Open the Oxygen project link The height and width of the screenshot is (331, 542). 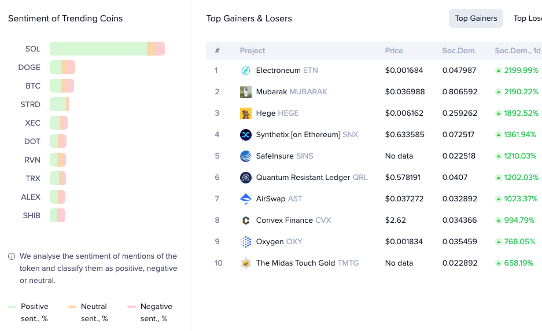coord(279,241)
